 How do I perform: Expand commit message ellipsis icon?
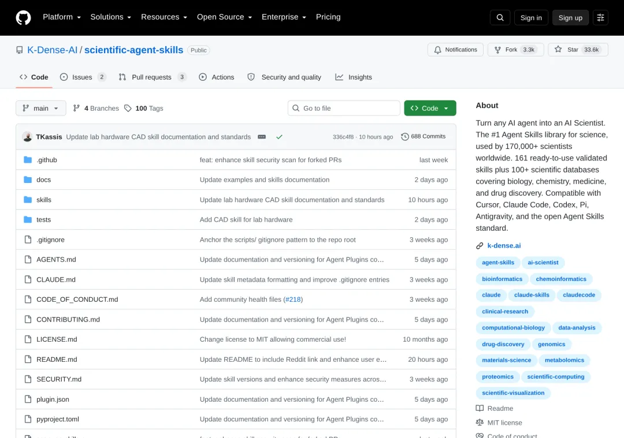point(262,137)
